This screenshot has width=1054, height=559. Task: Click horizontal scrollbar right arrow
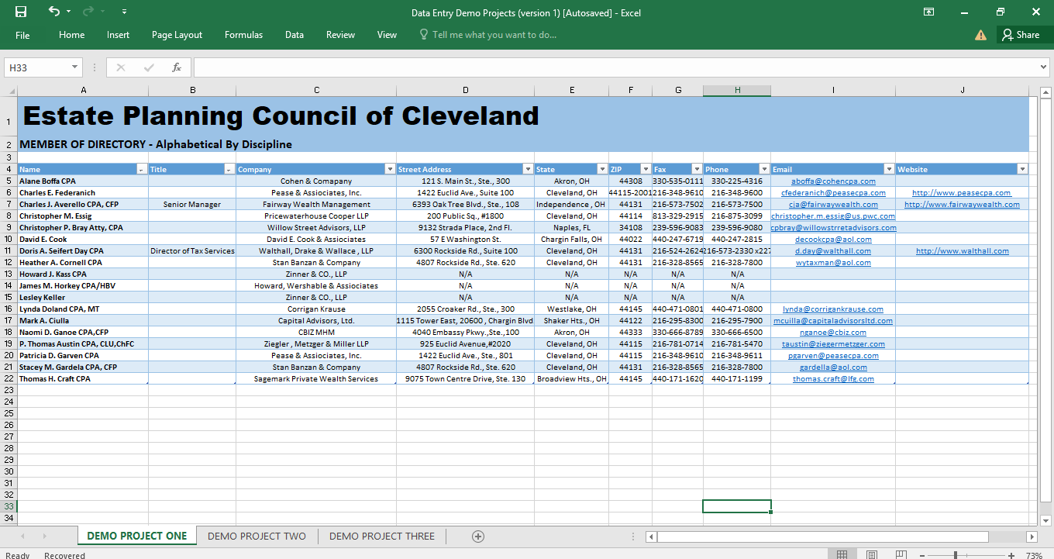[1032, 537]
